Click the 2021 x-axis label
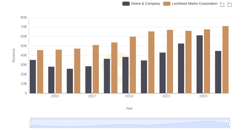This screenshot has height=135, width=235. (166, 96)
